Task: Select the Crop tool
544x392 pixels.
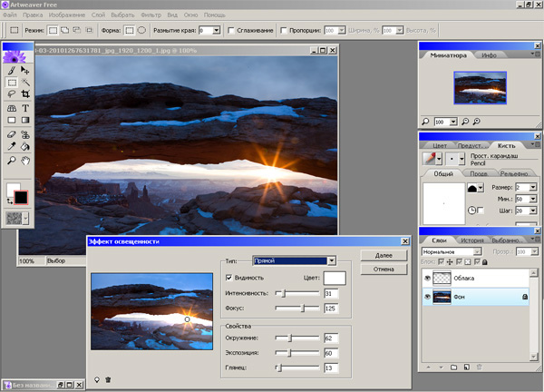Action: 25,93
